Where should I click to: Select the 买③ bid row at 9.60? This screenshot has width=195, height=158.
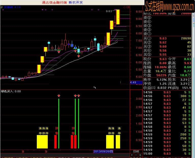pos(167,47)
